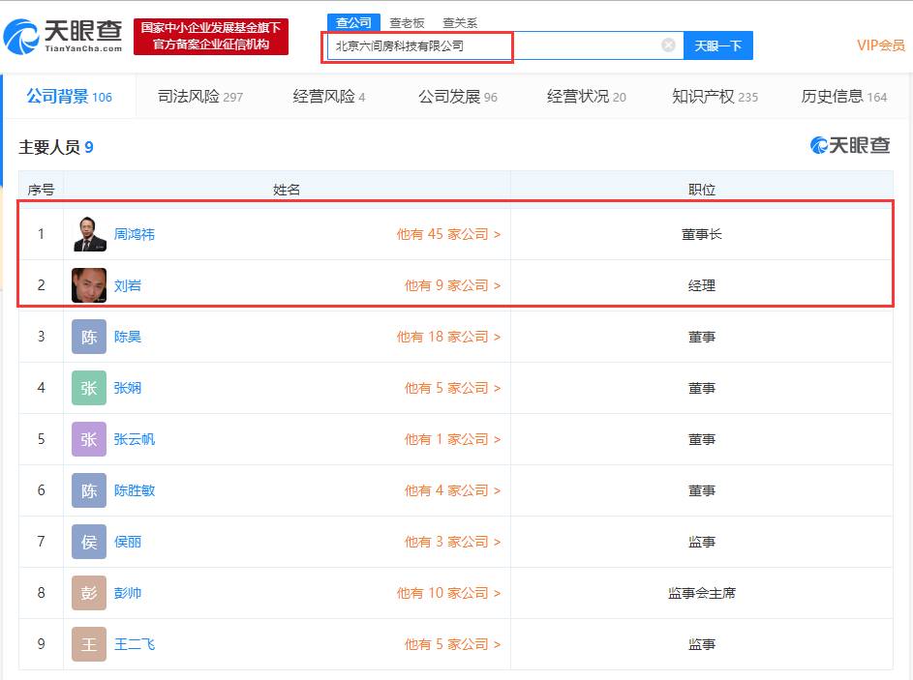Switch to the 查关系 search tab

(x=460, y=22)
